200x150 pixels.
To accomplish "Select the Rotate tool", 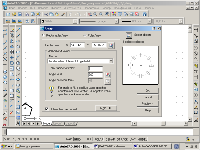I will point(12,63).
